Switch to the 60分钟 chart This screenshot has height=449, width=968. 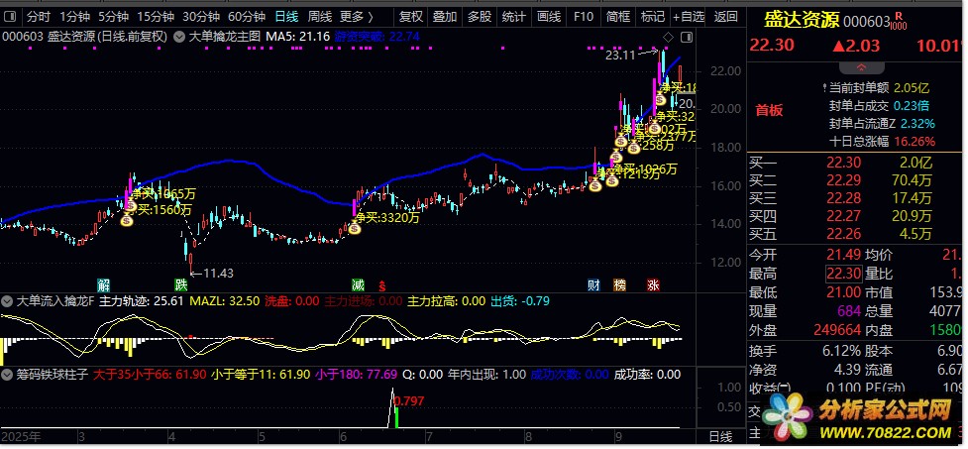pyautogui.click(x=247, y=17)
